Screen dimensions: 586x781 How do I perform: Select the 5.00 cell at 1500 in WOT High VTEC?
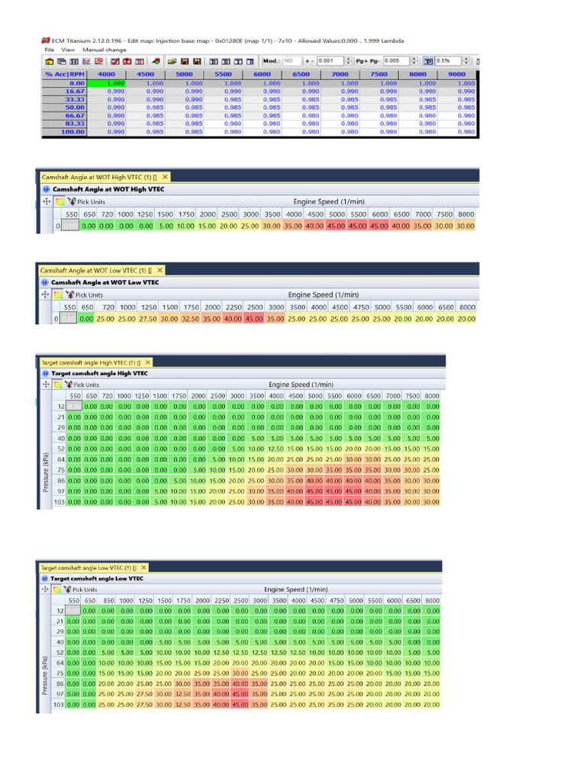point(165,226)
